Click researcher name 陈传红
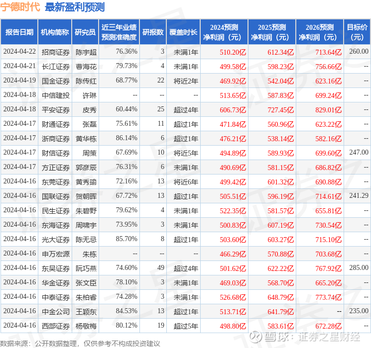The image size is (371, 348). (x=86, y=81)
